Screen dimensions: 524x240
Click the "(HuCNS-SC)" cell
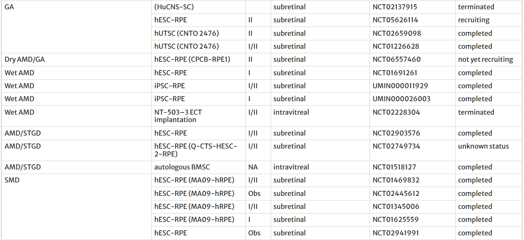tap(174, 7)
